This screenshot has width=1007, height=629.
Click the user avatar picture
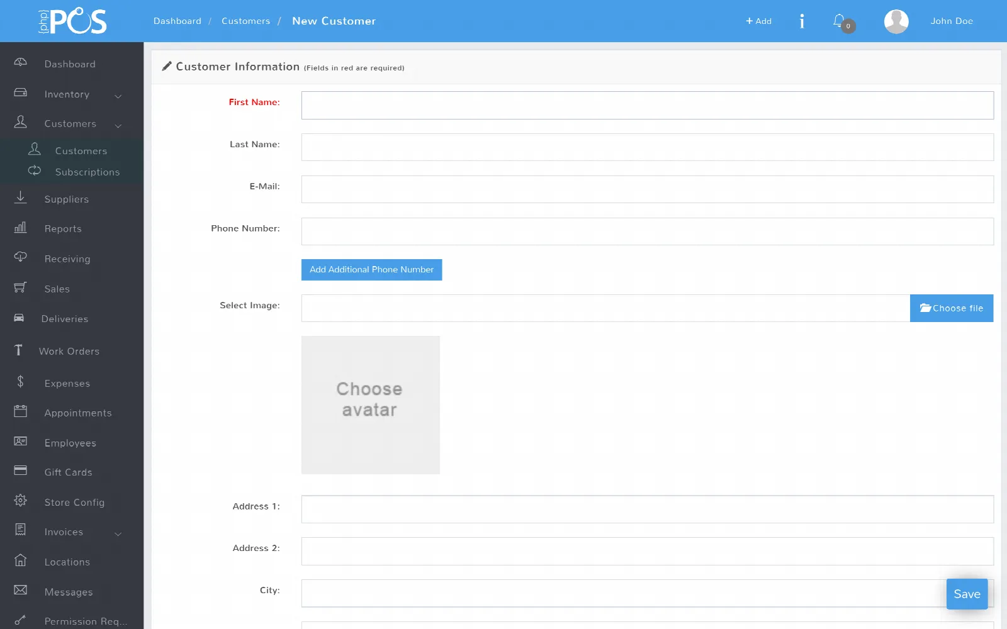tap(896, 21)
